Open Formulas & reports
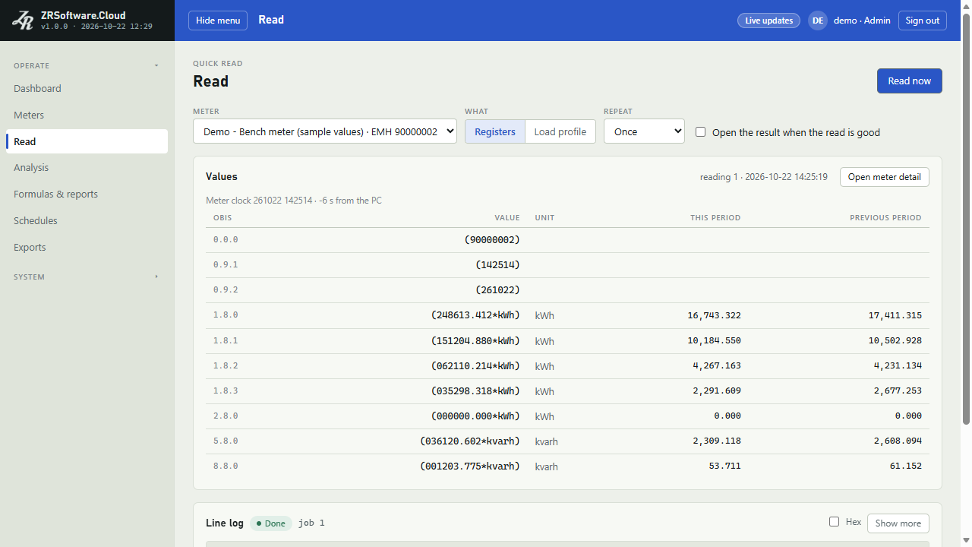The width and height of the screenshot is (972, 547). (x=87, y=194)
